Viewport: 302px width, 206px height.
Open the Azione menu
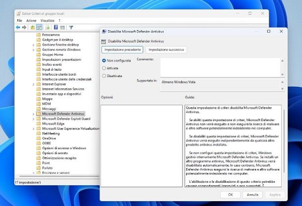coord(31,21)
